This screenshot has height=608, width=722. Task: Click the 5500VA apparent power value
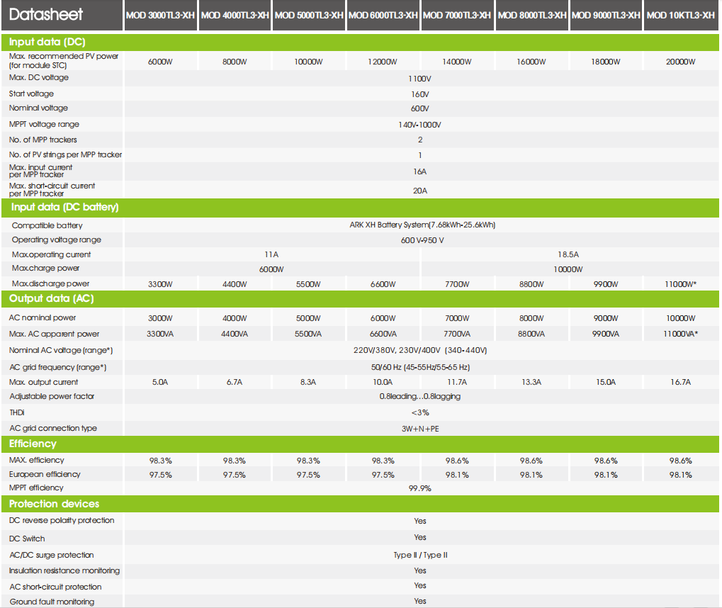(308, 334)
